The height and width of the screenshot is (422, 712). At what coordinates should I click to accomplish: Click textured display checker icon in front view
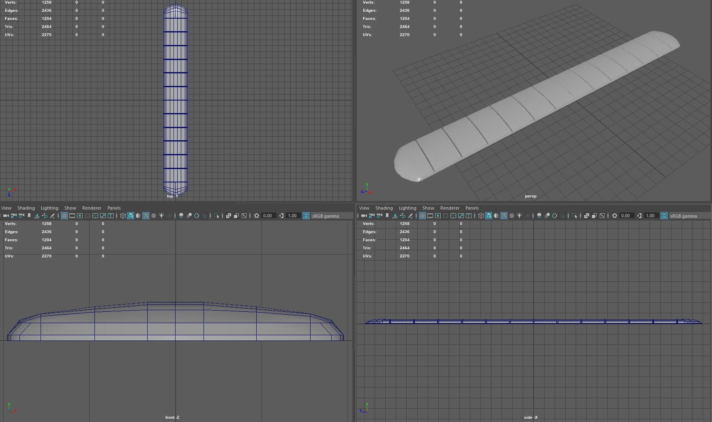pyautogui.click(x=154, y=216)
